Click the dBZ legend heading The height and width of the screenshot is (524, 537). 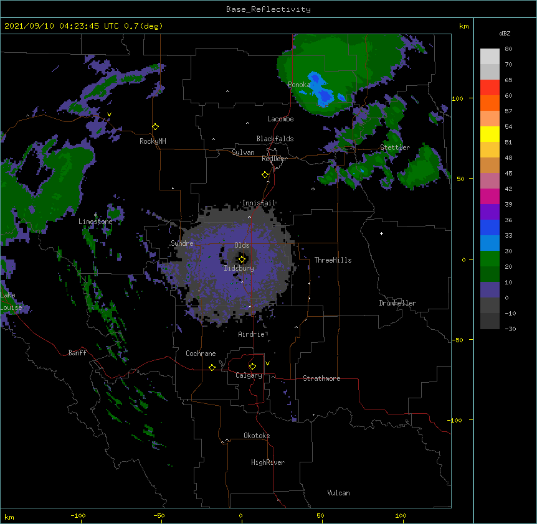click(505, 33)
